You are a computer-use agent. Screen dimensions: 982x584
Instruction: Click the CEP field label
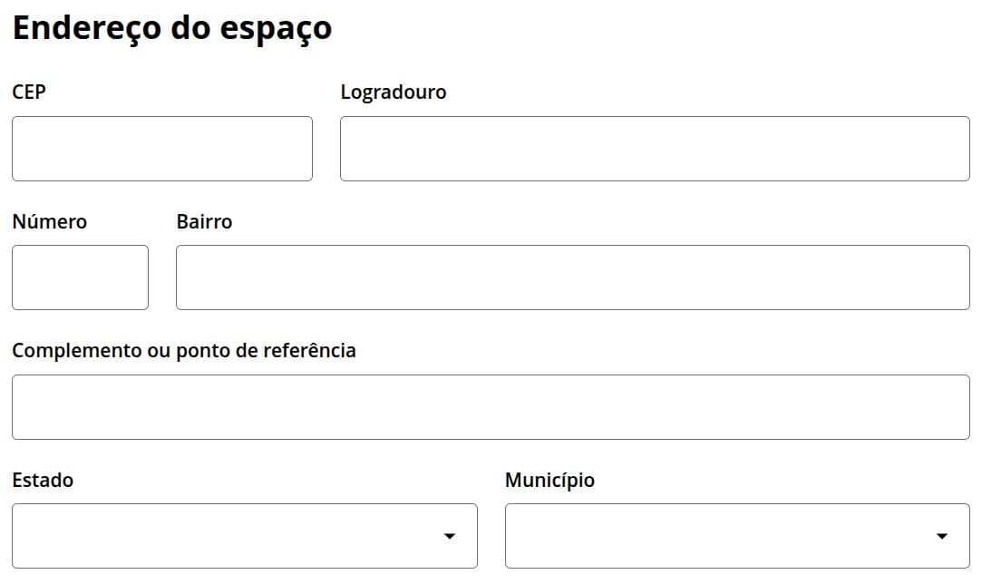29,92
